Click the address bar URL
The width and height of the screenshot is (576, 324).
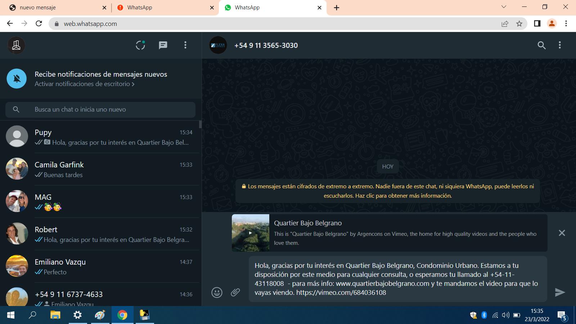(90, 24)
